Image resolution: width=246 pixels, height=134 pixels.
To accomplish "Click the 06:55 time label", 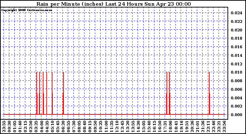I will point(68,126).
